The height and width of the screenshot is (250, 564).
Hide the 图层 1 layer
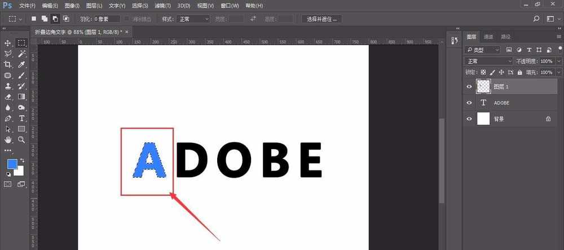click(x=469, y=86)
